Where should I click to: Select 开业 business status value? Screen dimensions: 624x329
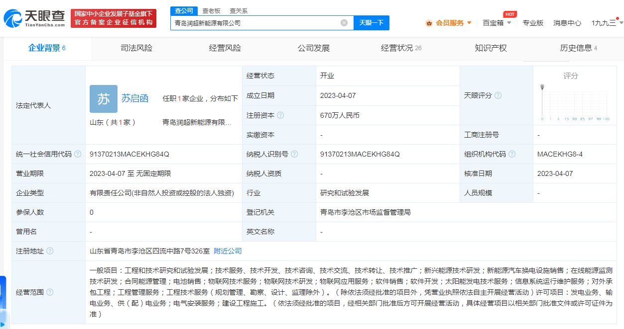pos(327,76)
